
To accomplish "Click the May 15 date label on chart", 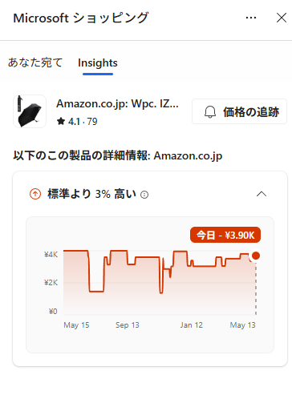I will (x=76, y=325).
